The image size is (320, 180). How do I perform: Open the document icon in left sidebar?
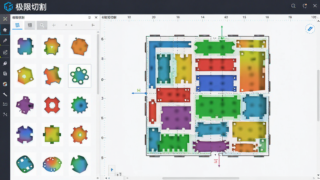5,73
